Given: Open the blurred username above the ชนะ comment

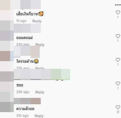Looking at the screenshot, I should (x=42, y=74).
